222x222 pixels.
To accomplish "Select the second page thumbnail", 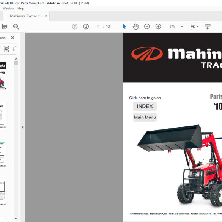I will pos(3,114).
